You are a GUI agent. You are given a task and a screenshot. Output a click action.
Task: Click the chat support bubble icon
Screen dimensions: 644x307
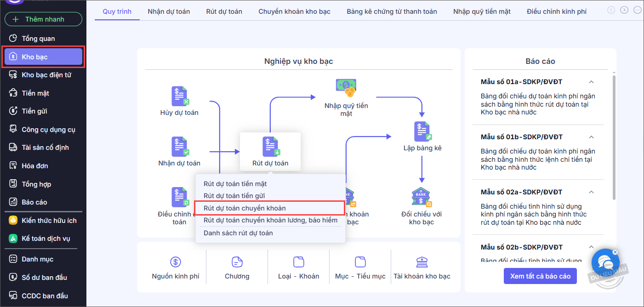[x=604, y=263]
